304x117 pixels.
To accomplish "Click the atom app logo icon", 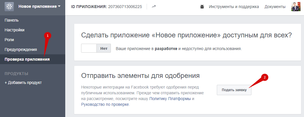I will pos(9,6).
